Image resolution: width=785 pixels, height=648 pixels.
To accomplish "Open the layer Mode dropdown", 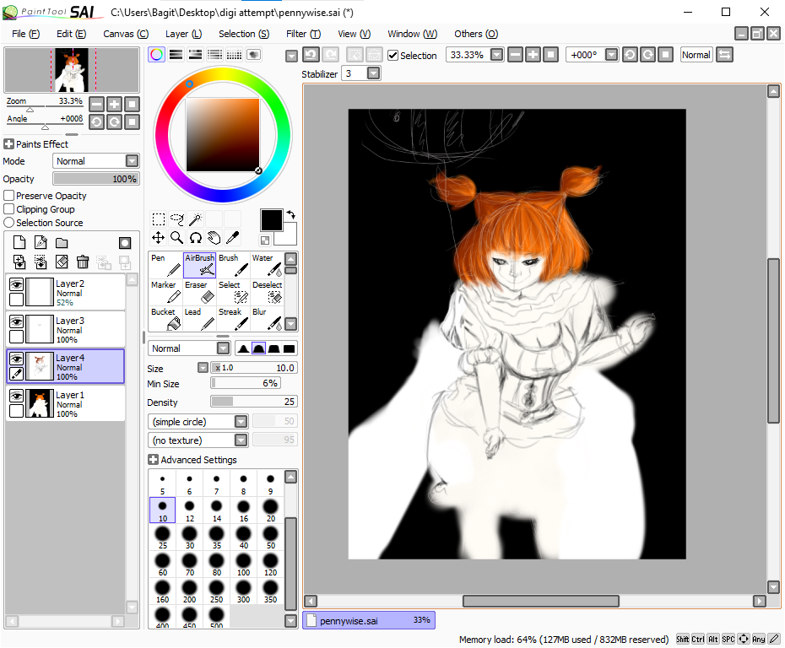I will pos(133,161).
